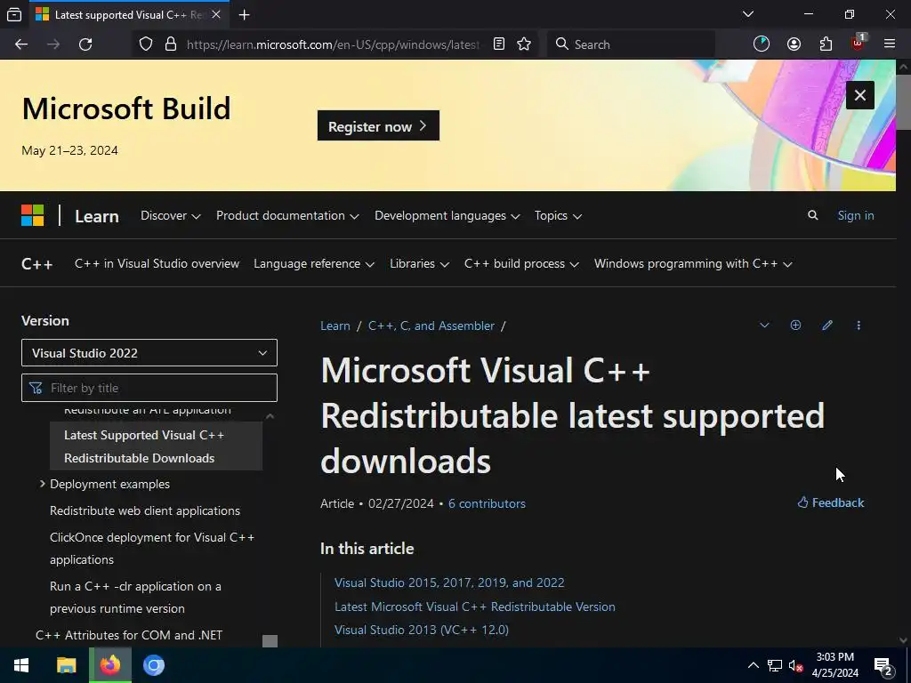
Task: Expand the Development languages menu
Action: [447, 215]
